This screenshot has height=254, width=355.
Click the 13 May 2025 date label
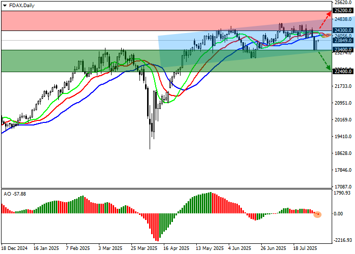click(209, 248)
